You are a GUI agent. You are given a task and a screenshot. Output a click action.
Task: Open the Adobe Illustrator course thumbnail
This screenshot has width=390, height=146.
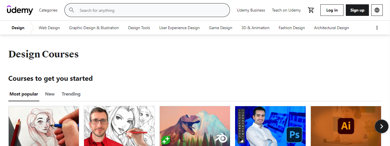coord(346,126)
